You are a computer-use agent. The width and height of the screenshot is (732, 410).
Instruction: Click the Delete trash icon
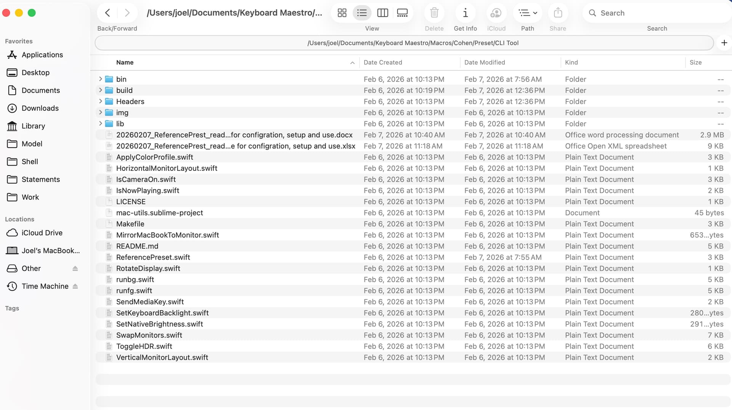click(434, 13)
